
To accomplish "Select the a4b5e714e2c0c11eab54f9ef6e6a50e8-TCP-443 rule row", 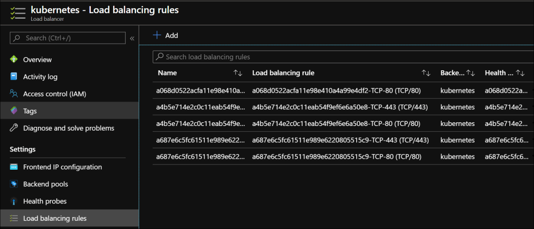I will coord(340,107).
